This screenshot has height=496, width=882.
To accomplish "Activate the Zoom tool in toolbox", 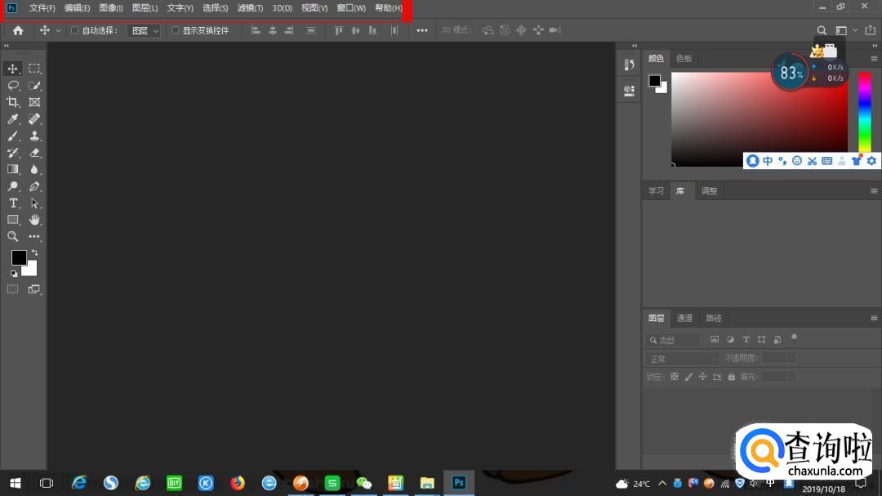I will tap(13, 236).
